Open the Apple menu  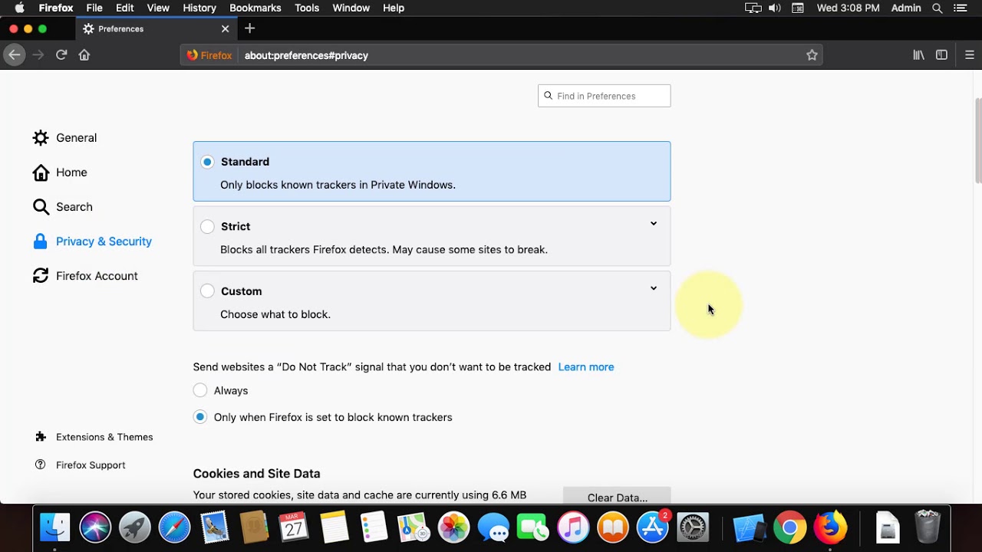19,8
